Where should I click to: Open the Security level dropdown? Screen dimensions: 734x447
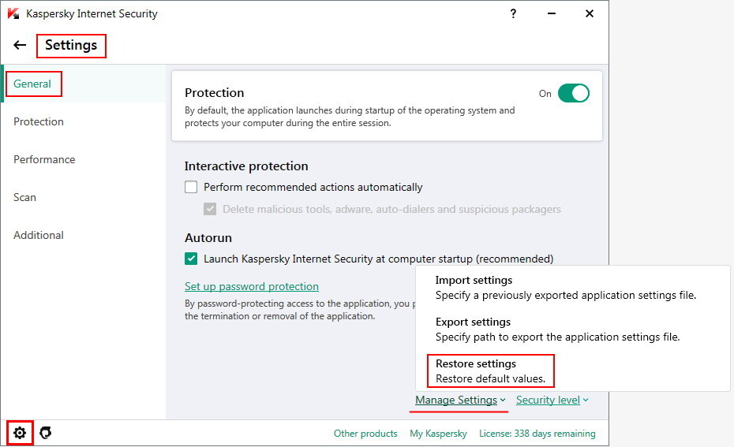point(552,400)
